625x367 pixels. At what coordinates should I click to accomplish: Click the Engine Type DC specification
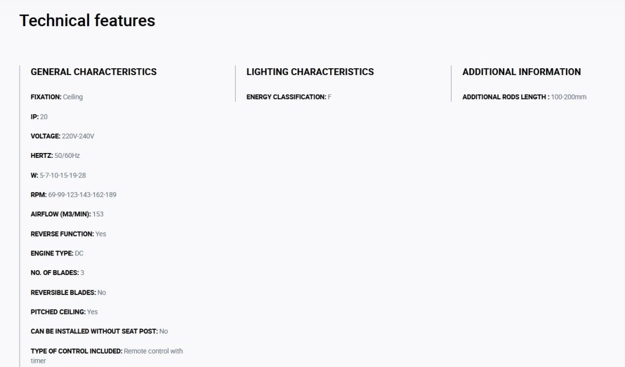coord(57,253)
